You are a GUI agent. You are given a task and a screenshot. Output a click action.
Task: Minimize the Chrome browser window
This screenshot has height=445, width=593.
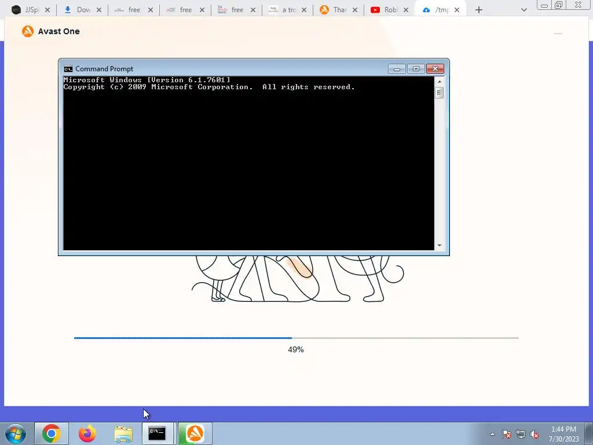pos(544,5)
